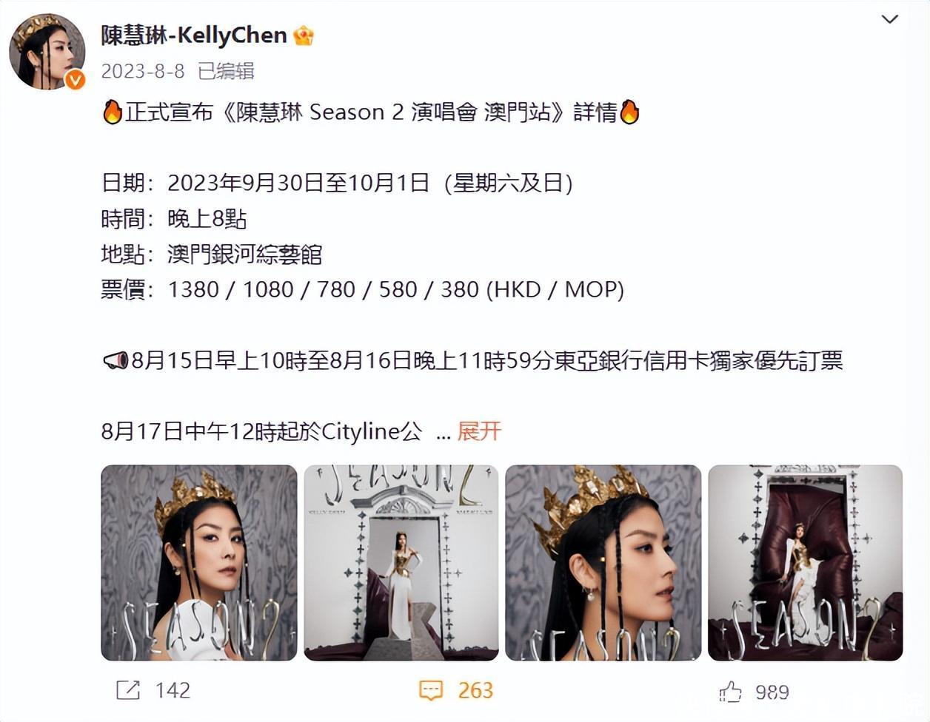This screenshot has height=722, width=930.
Task: Click the 989 likes count
Action: (772, 692)
